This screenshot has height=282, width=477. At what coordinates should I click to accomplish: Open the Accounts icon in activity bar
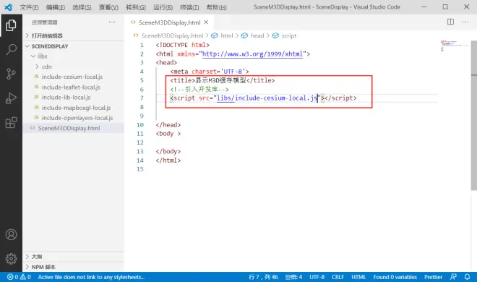11,235
